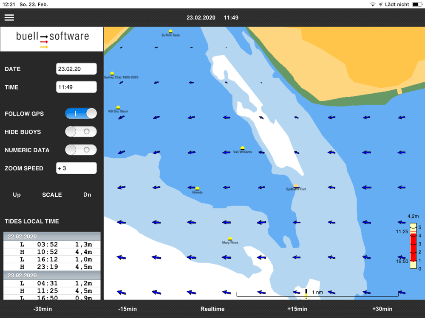Step back 15 minutes
This screenshot has height=318, width=425.
point(127,309)
